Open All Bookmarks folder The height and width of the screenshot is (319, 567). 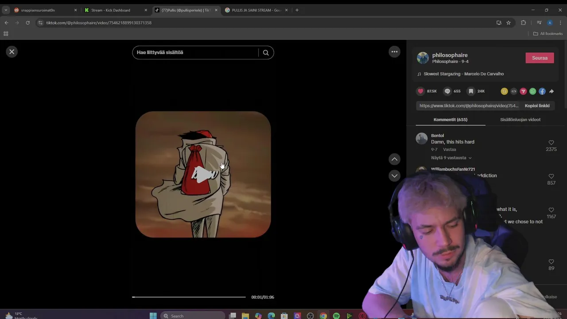click(548, 34)
